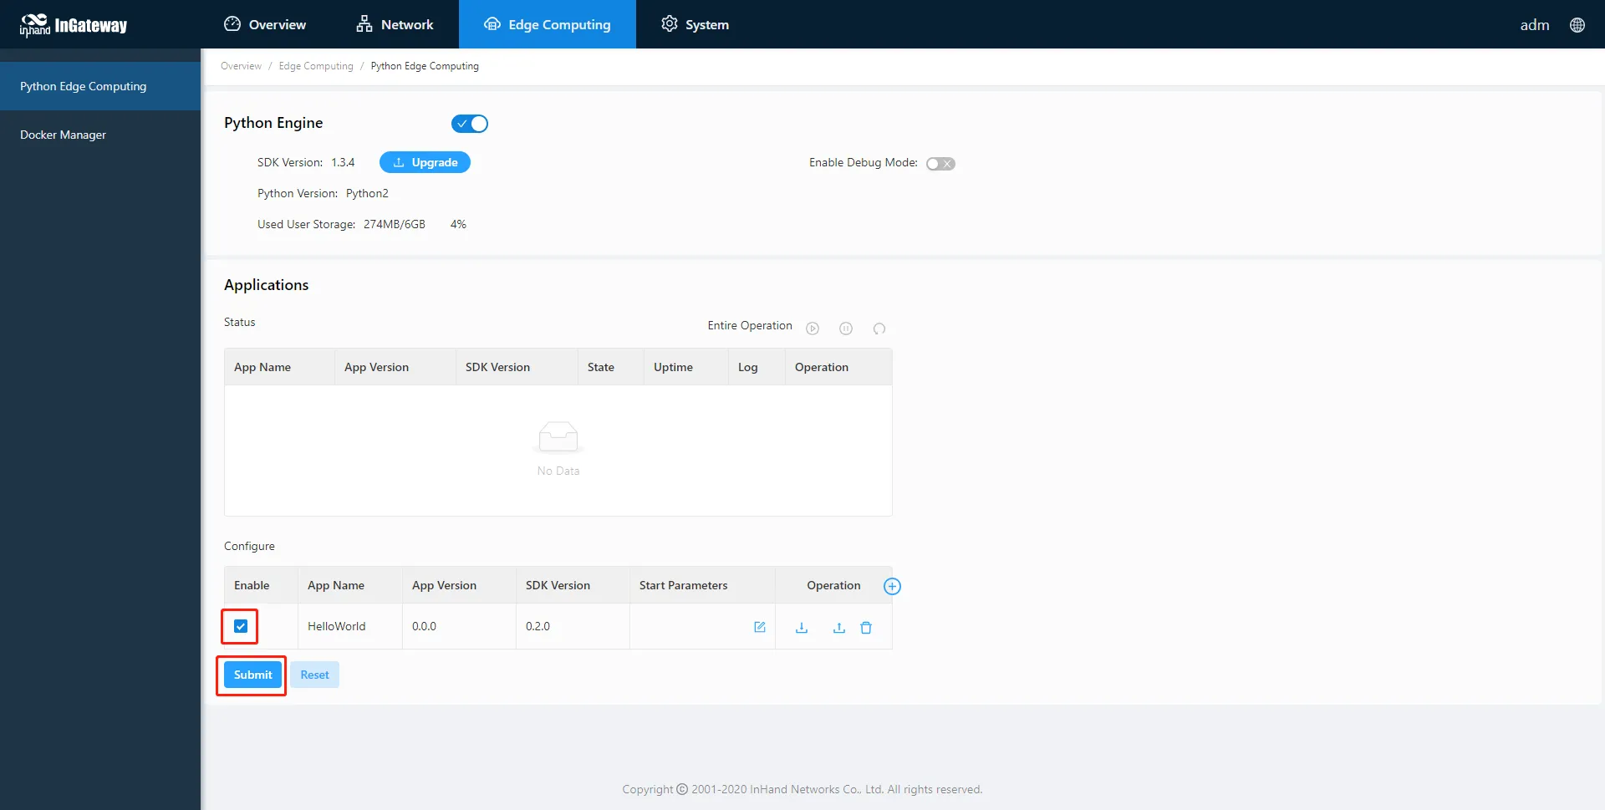Stop all applications with pause icon

point(846,329)
